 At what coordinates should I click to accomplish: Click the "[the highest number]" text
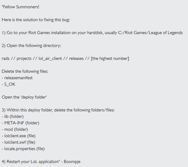pyautogui.click(x=110, y=59)
